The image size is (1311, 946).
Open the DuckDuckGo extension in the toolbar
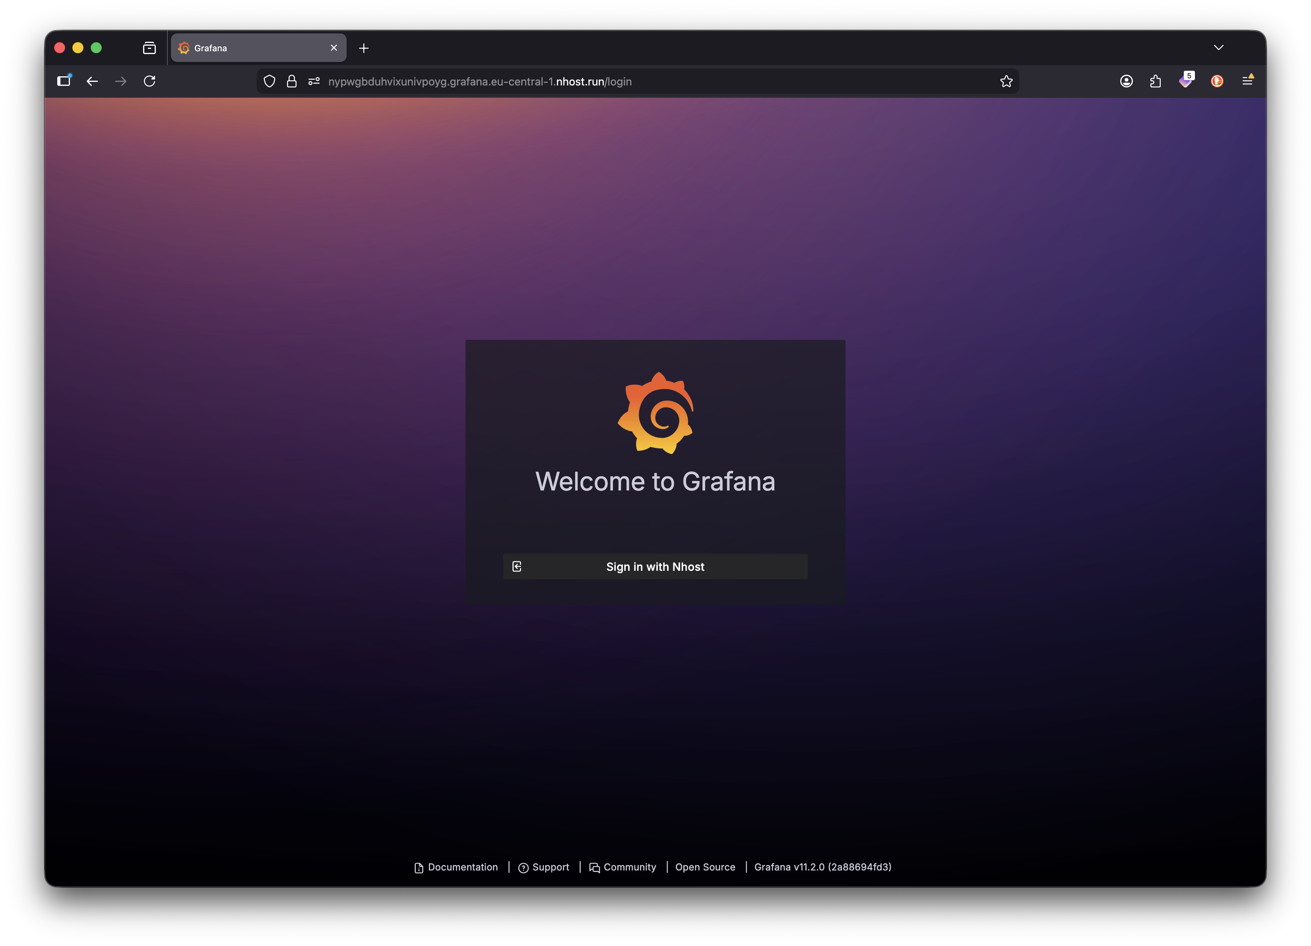click(x=1217, y=81)
